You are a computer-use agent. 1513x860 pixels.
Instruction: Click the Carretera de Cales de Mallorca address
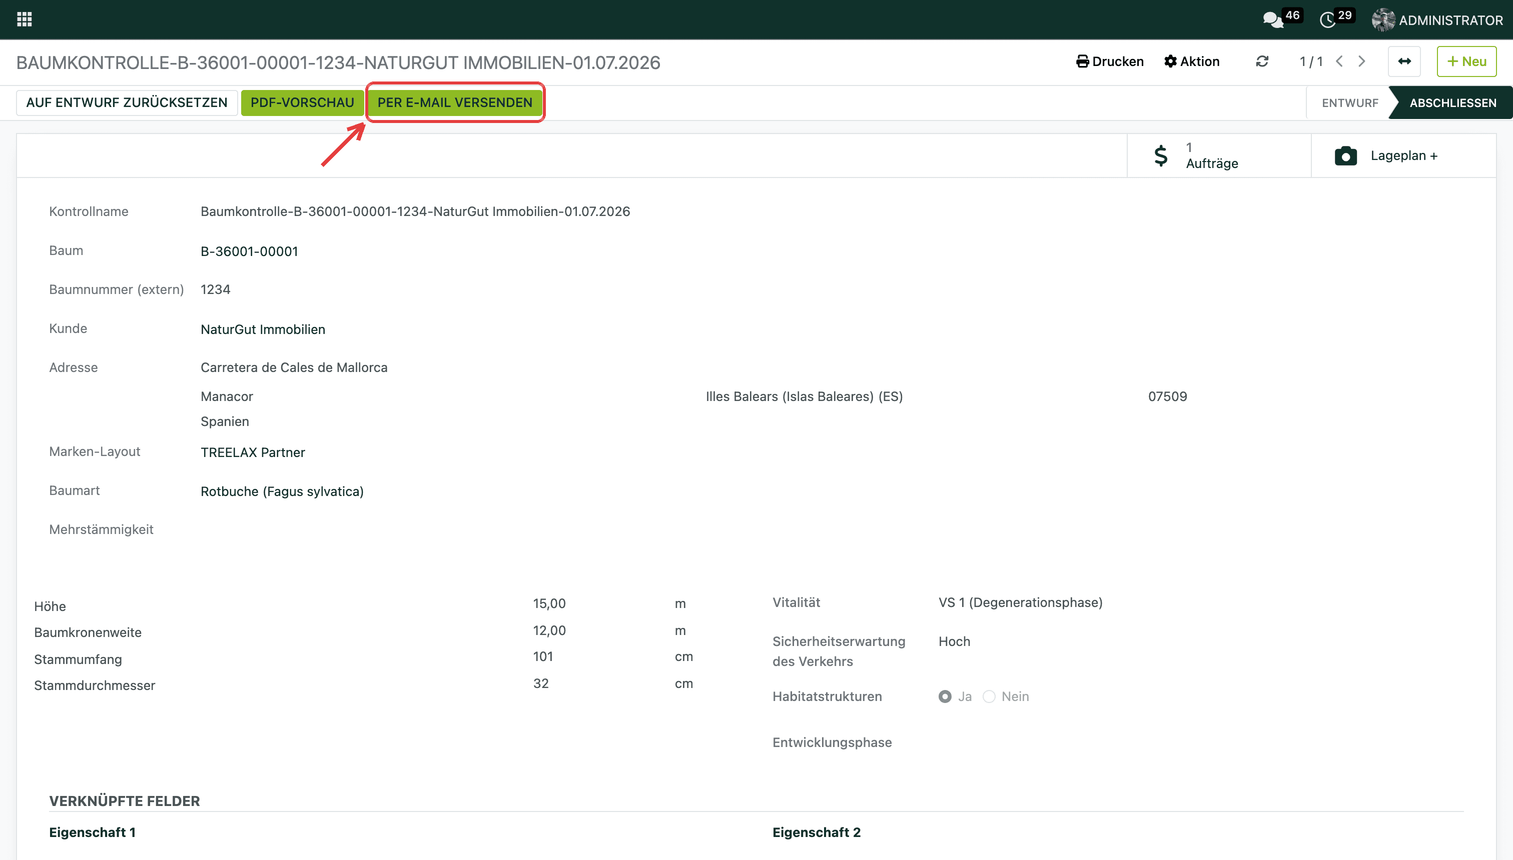(294, 367)
